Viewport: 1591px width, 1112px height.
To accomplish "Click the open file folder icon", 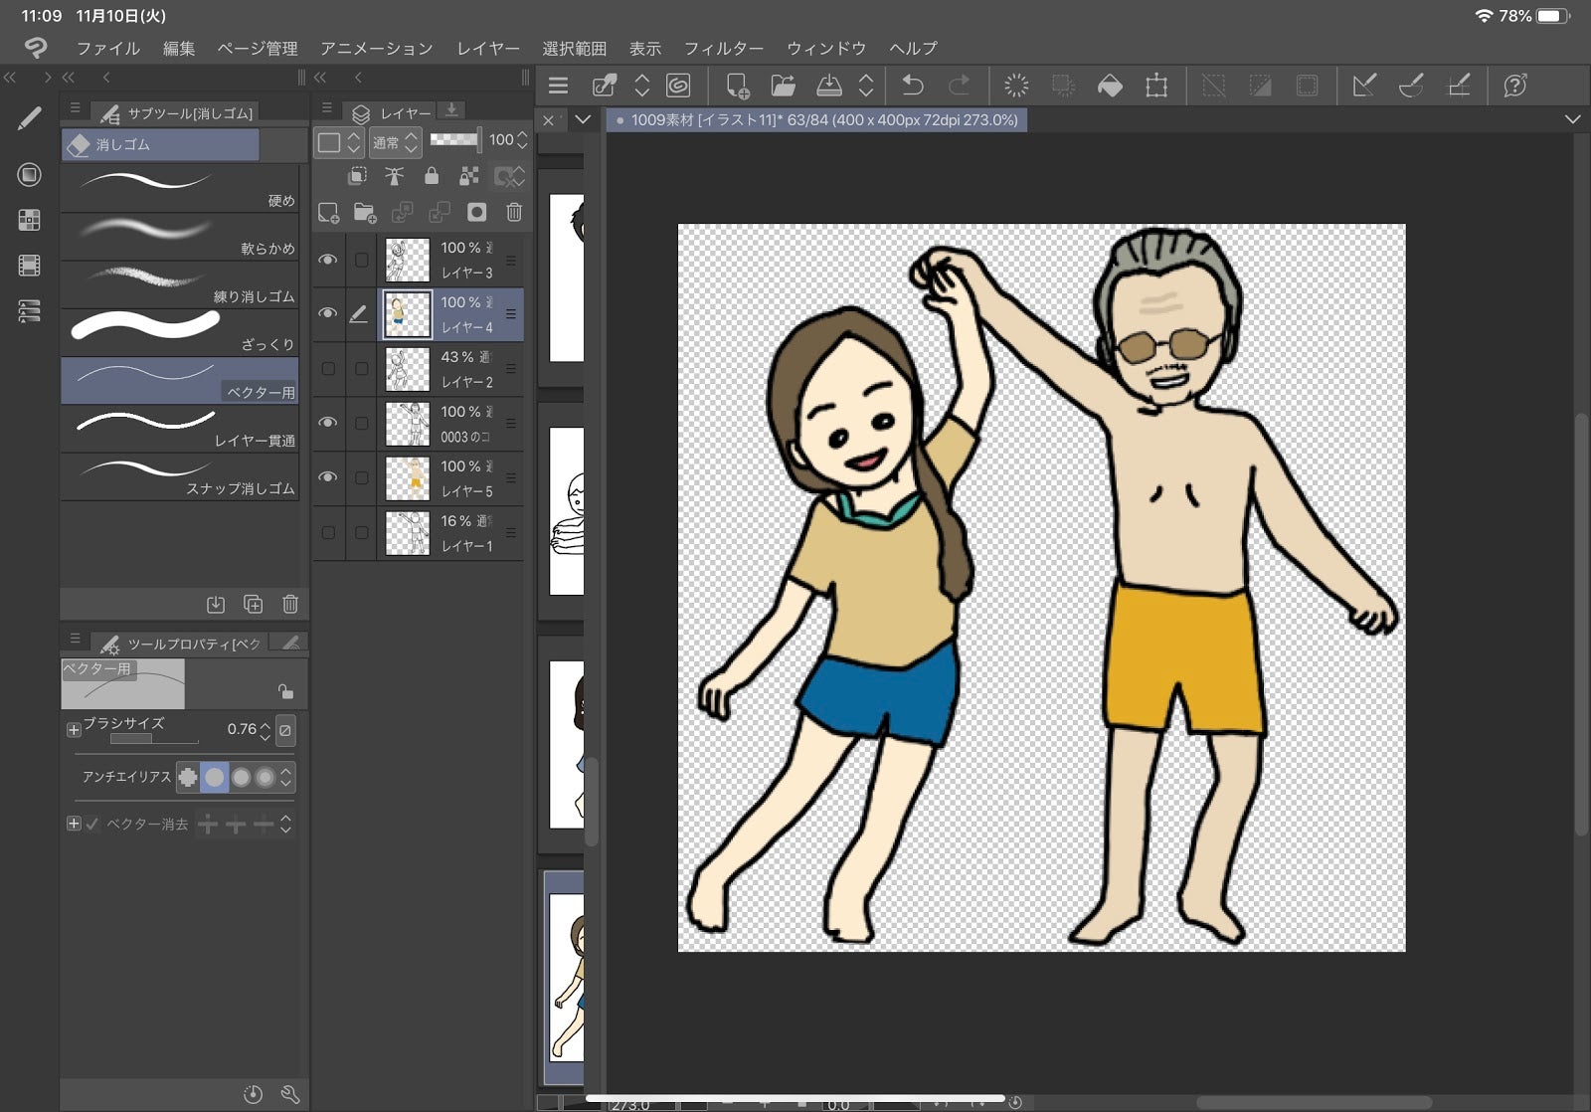I will (x=783, y=87).
